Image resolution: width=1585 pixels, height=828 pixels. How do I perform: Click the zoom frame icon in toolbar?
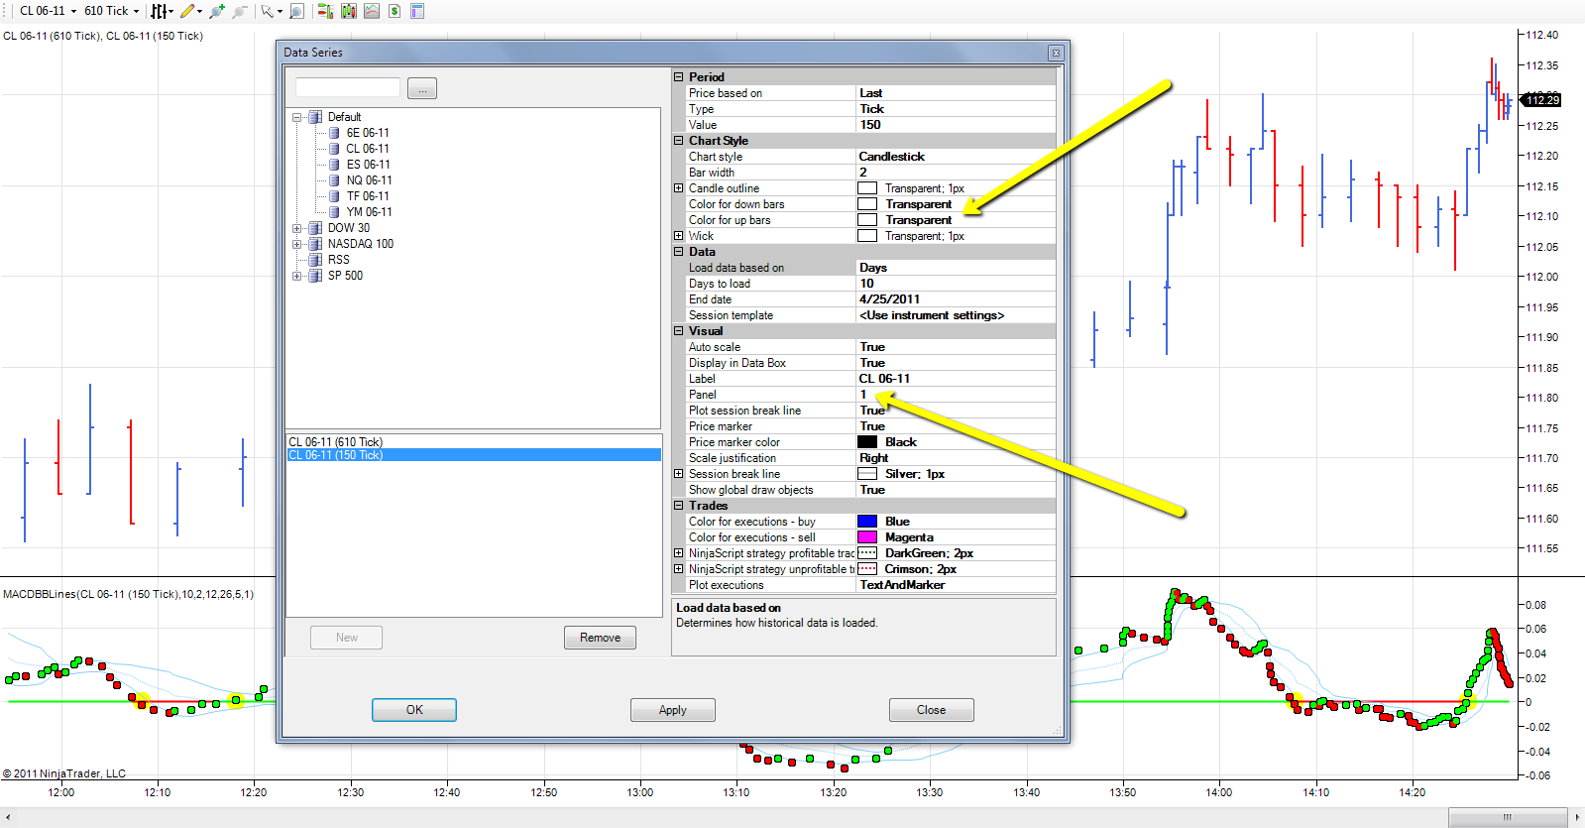point(296,11)
